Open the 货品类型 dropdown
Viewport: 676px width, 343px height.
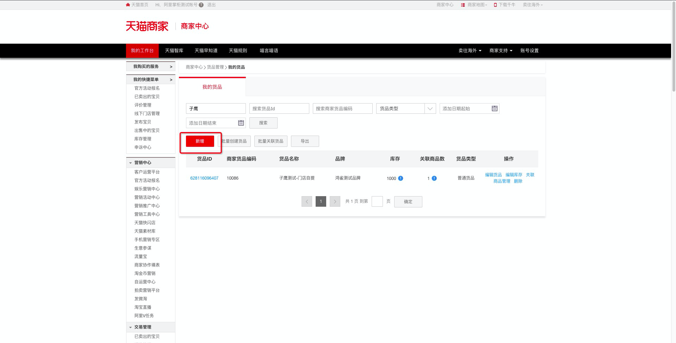click(x=406, y=108)
